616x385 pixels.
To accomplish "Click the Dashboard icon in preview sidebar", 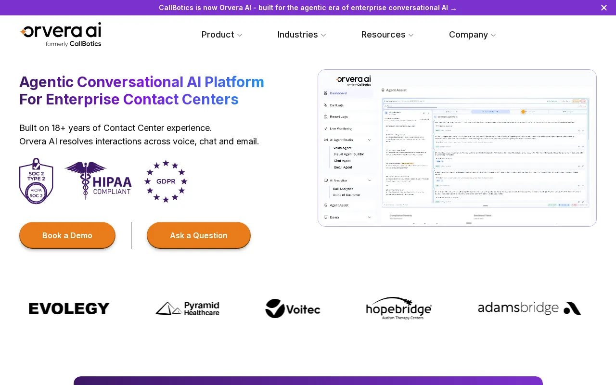I will point(326,93).
